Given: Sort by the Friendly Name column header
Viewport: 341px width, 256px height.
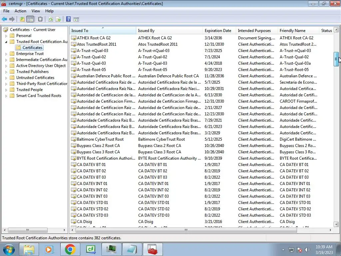Looking at the screenshot, I should pyautogui.click(x=298, y=30).
